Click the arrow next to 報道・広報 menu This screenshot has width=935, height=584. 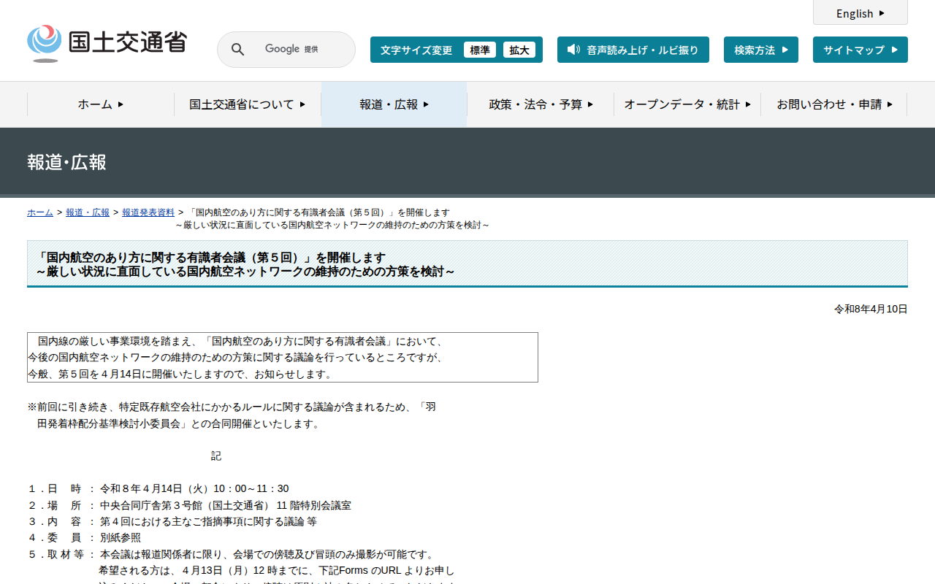pos(426,104)
